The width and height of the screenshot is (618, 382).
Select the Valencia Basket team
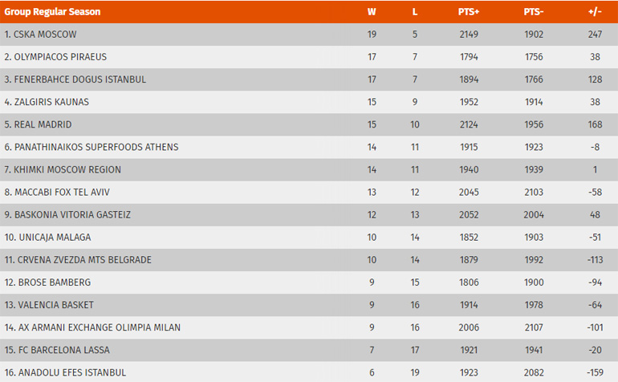click(x=49, y=305)
